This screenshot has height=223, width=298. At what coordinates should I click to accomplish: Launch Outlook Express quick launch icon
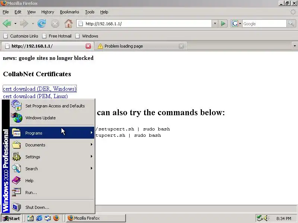pyautogui.click(x=48, y=218)
